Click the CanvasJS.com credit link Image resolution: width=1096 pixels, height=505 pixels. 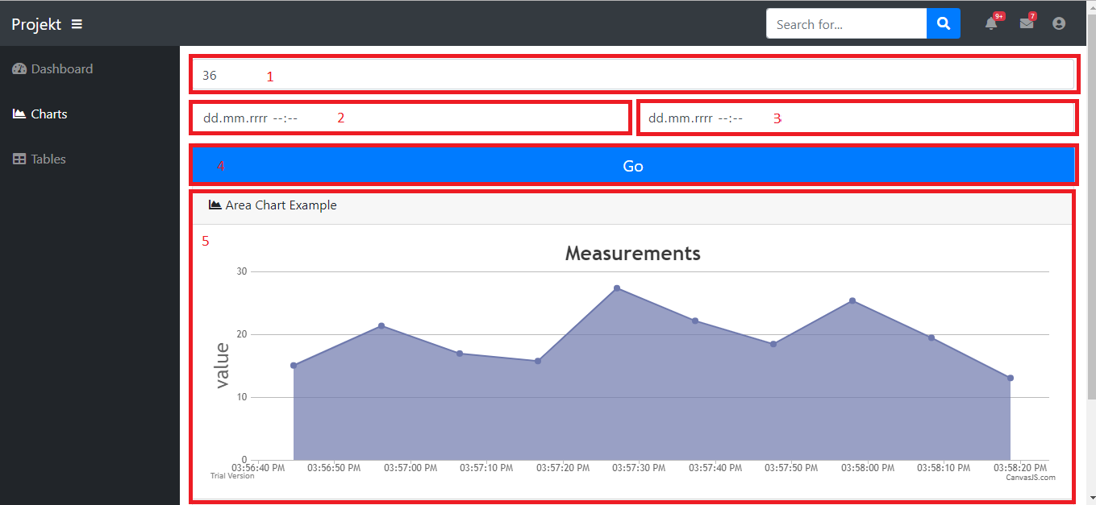click(x=1030, y=478)
